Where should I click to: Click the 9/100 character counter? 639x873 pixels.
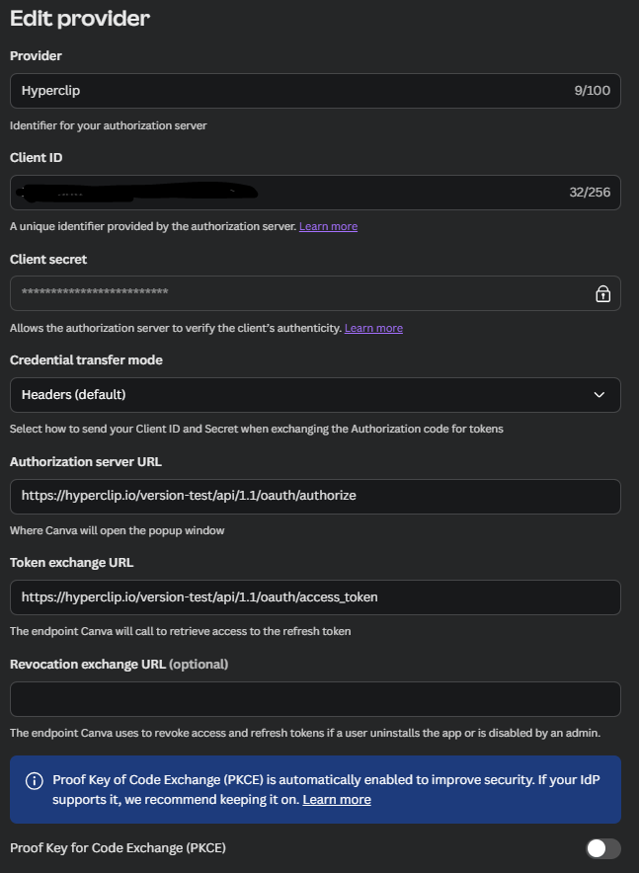click(x=592, y=91)
